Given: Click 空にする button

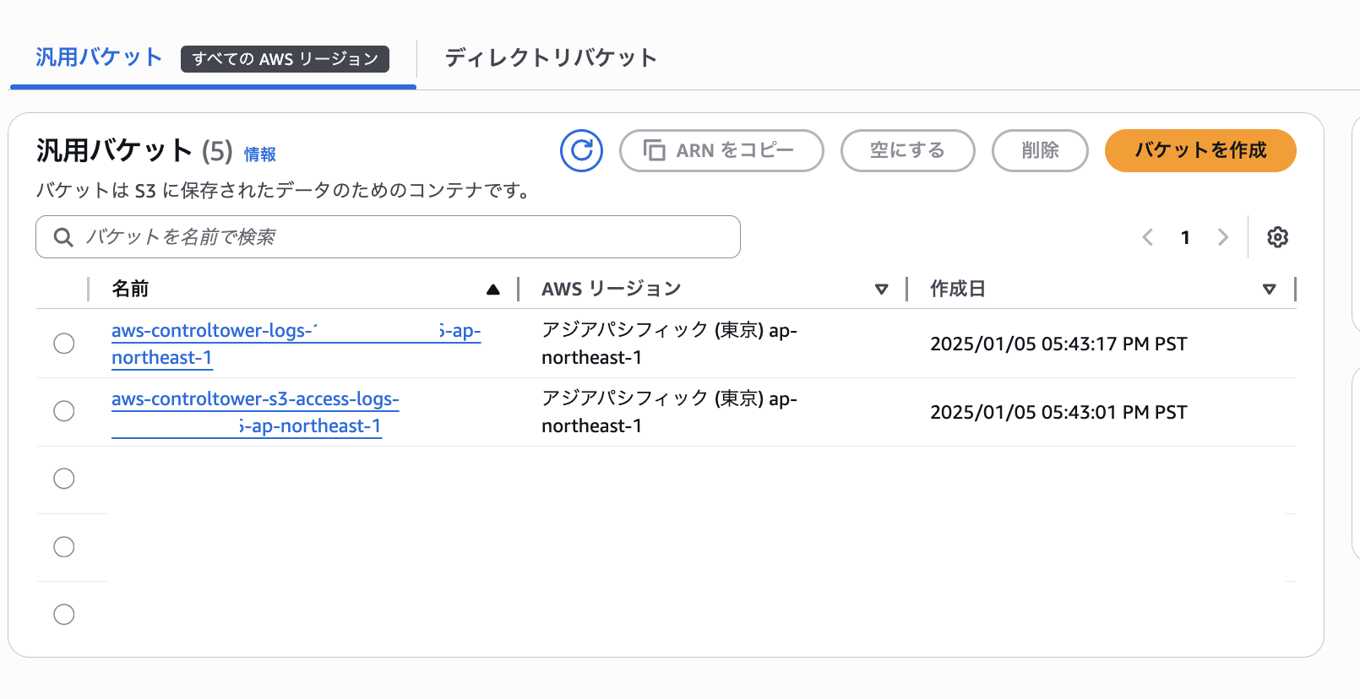Looking at the screenshot, I should tap(908, 150).
